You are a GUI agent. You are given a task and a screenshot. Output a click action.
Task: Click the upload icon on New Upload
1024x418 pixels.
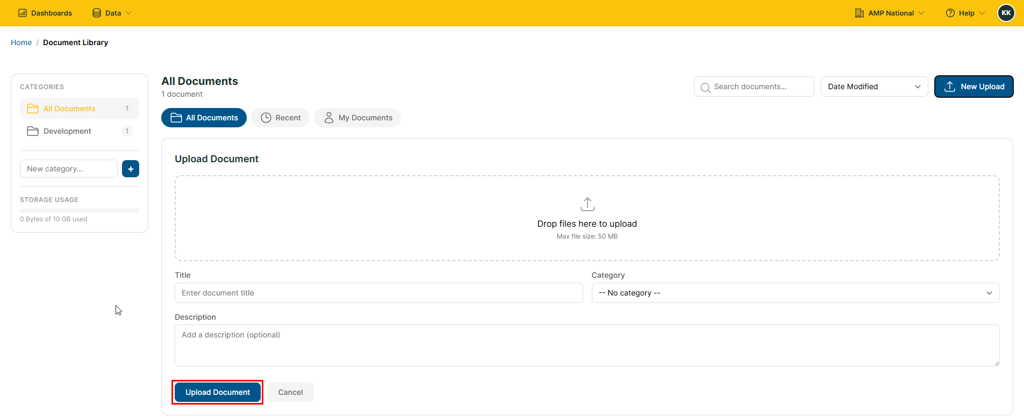(x=950, y=87)
